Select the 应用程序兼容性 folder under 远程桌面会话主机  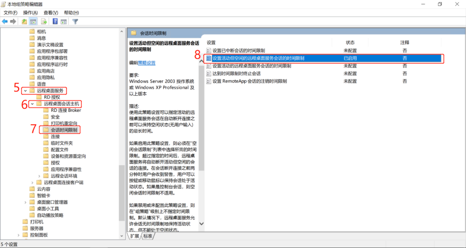click(x=66, y=170)
